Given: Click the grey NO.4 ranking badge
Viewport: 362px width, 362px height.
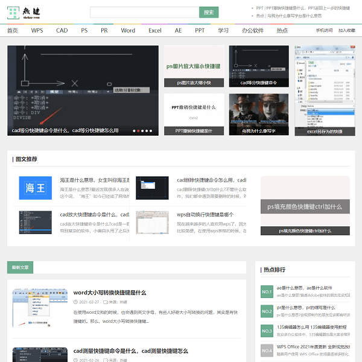Looking at the screenshot, I should click(267, 351).
